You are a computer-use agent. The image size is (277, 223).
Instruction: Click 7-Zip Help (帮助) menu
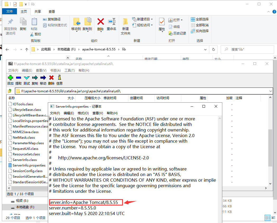[84, 71]
